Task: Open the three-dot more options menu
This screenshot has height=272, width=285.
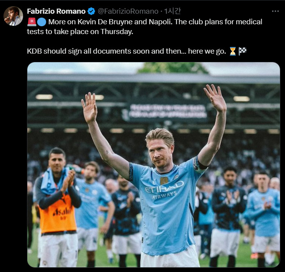Action: (x=275, y=11)
